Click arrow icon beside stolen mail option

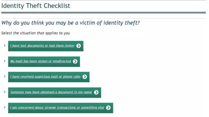(x=75, y=61)
